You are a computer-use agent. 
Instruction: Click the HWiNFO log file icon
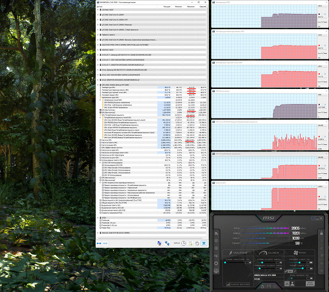click(190, 244)
